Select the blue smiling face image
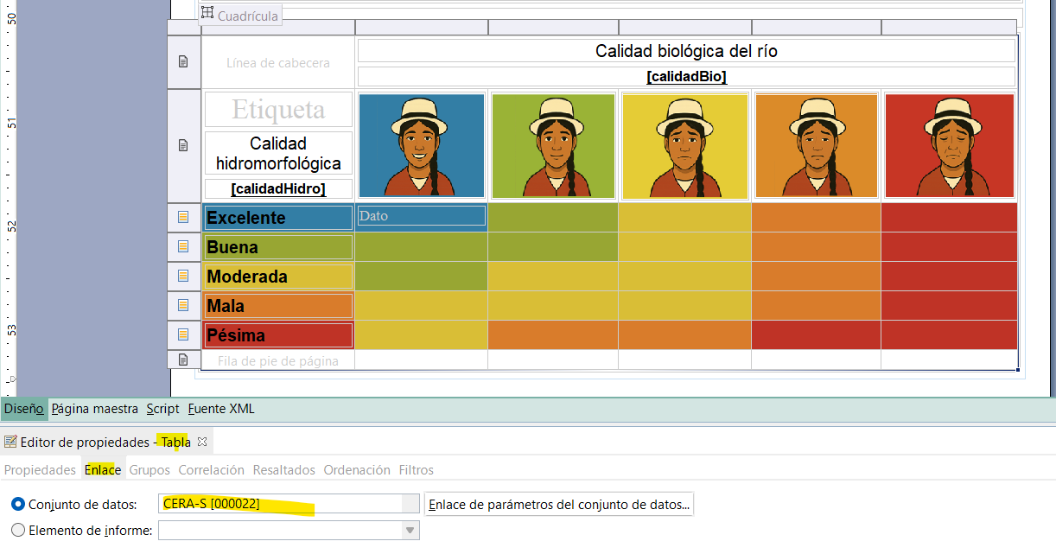1056x554 pixels. coord(421,145)
